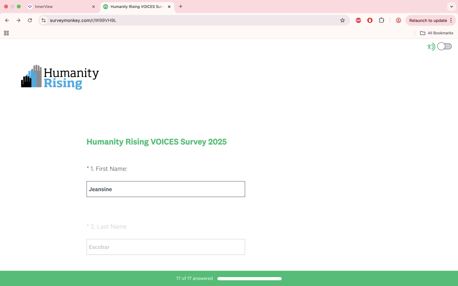Click the Relaunch to update button

point(428,20)
